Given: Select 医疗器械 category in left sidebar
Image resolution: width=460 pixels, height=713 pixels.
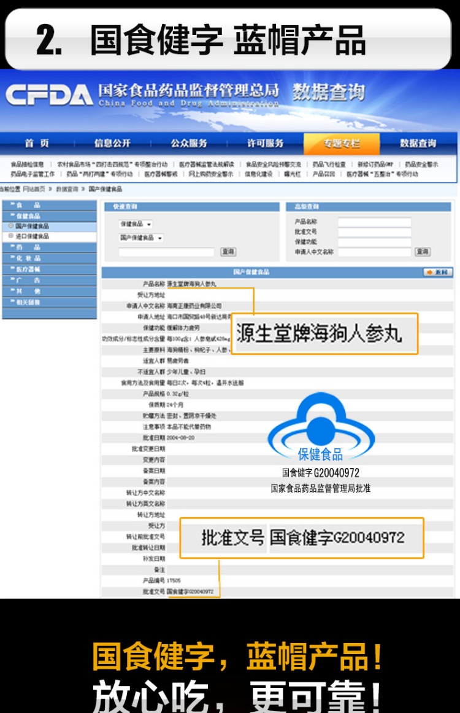Looking at the screenshot, I should point(50,269).
